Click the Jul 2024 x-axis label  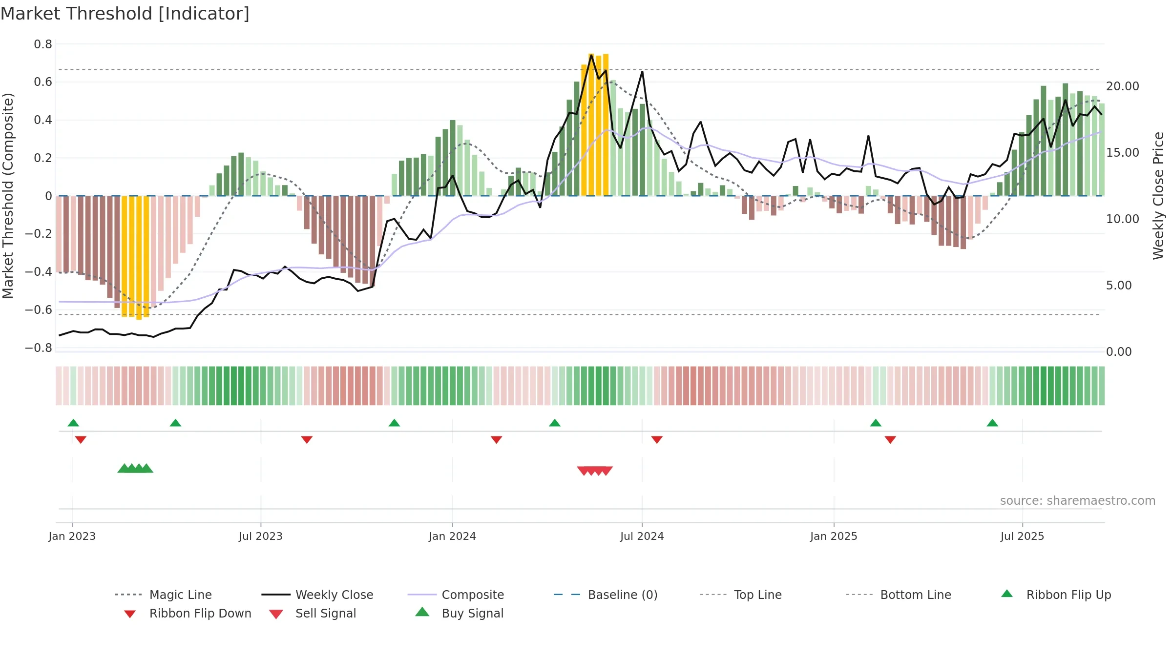(x=642, y=536)
